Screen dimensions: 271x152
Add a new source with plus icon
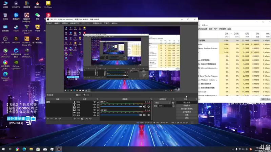(75, 119)
